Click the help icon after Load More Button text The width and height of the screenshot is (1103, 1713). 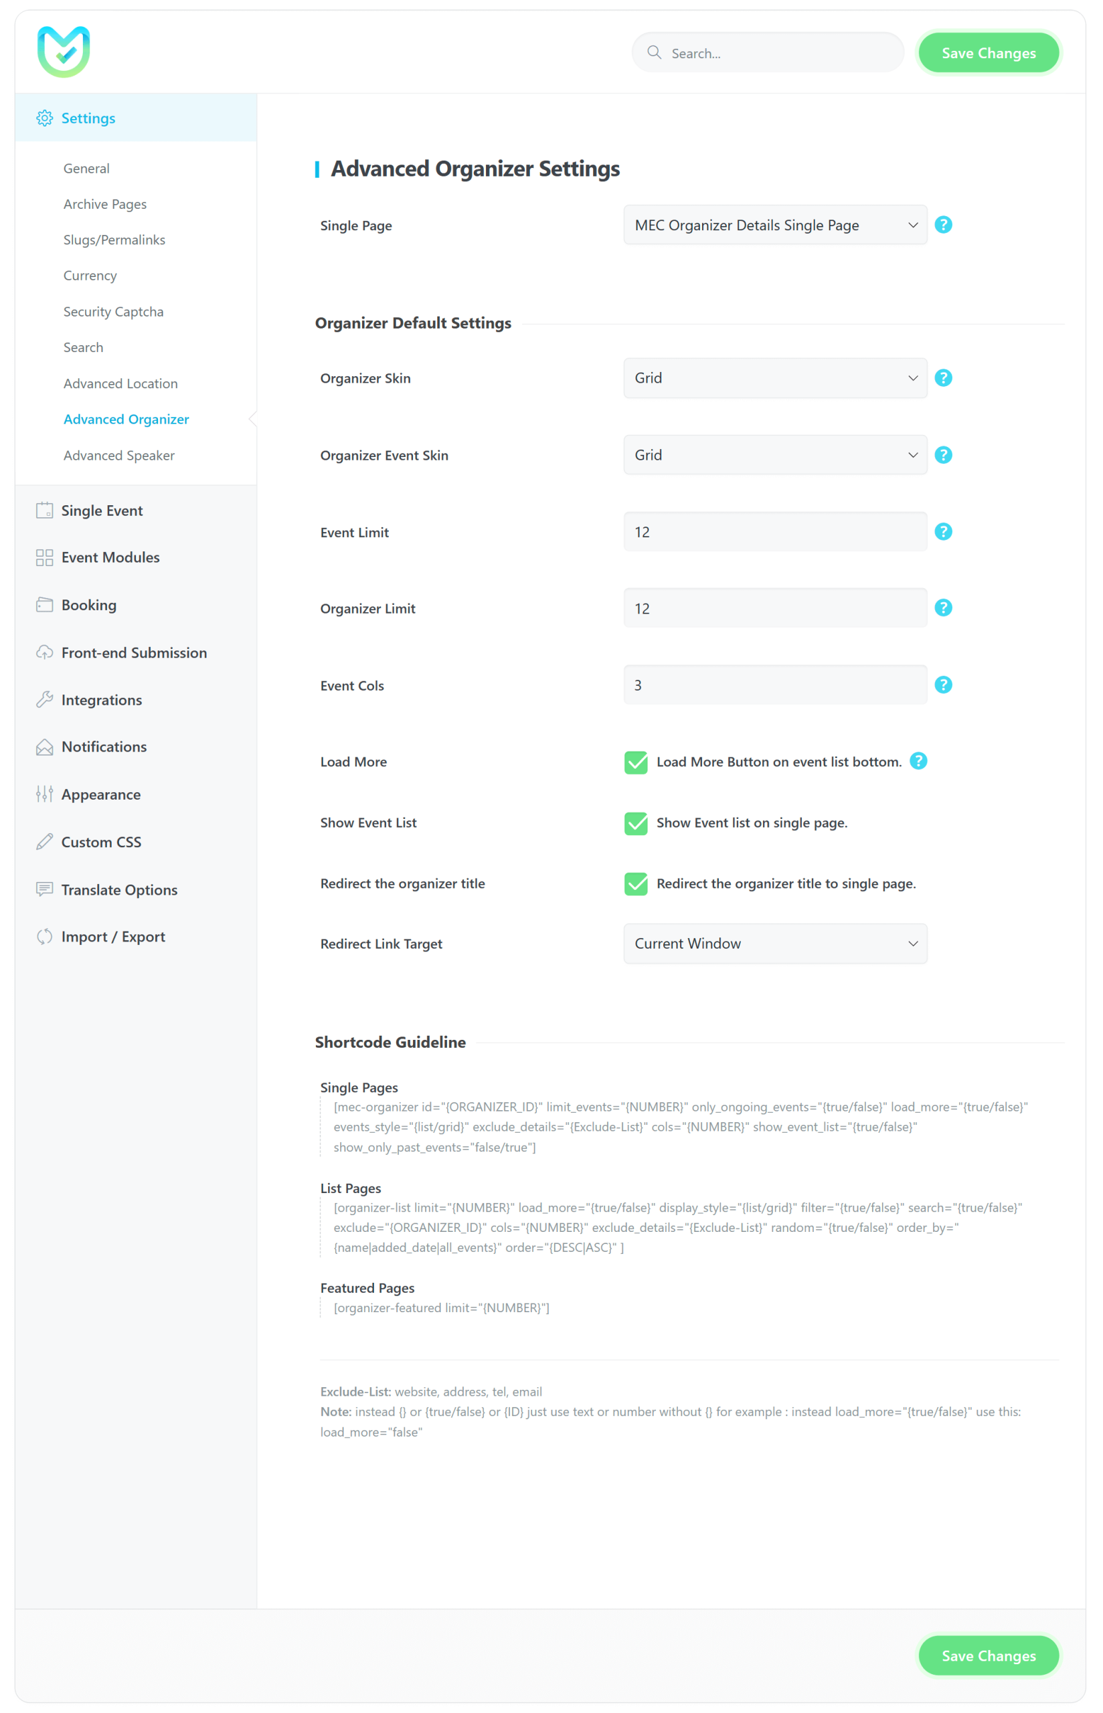(918, 761)
